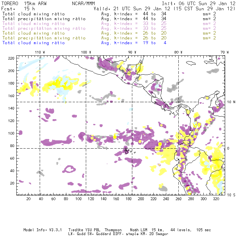The width and height of the screenshot is (237, 237).
Task: Click the 'Thompson' microphysics label in footer
Action: coord(113,230)
